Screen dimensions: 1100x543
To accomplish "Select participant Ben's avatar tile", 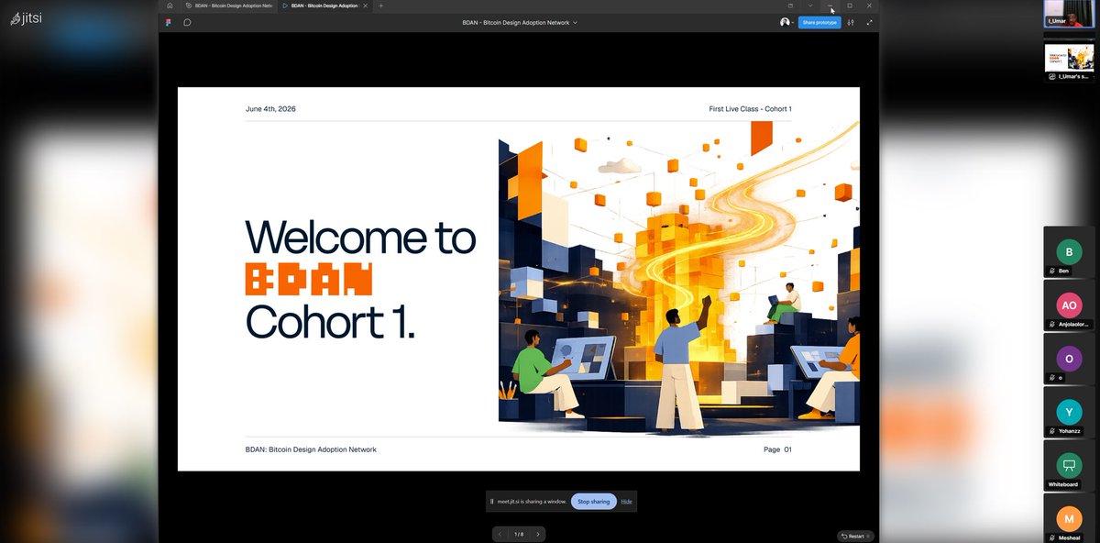I will (x=1069, y=251).
